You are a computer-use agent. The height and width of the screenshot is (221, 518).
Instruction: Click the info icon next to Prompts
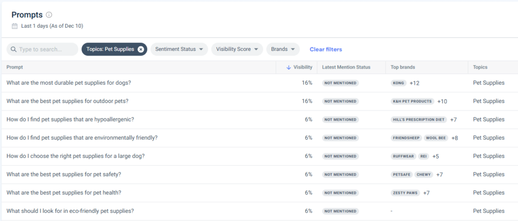click(x=49, y=15)
